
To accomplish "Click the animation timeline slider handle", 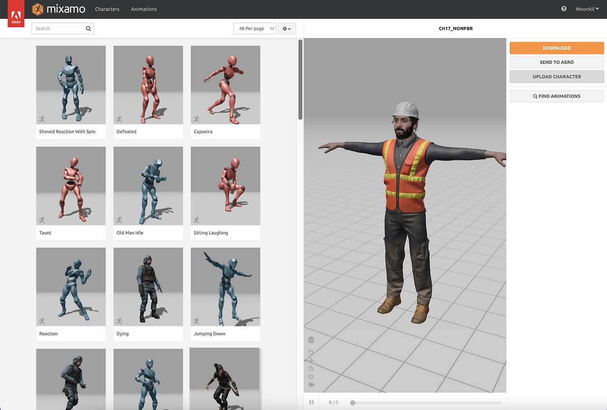I will 352,403.
